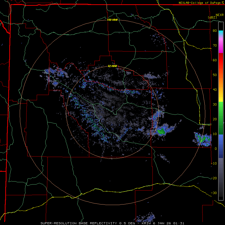Click the green band of the color bar

click(221, 118)
